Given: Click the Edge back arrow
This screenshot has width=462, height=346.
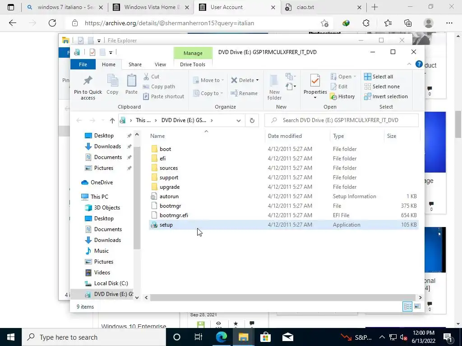Looking at the screenshot, I should pos(13,23).
